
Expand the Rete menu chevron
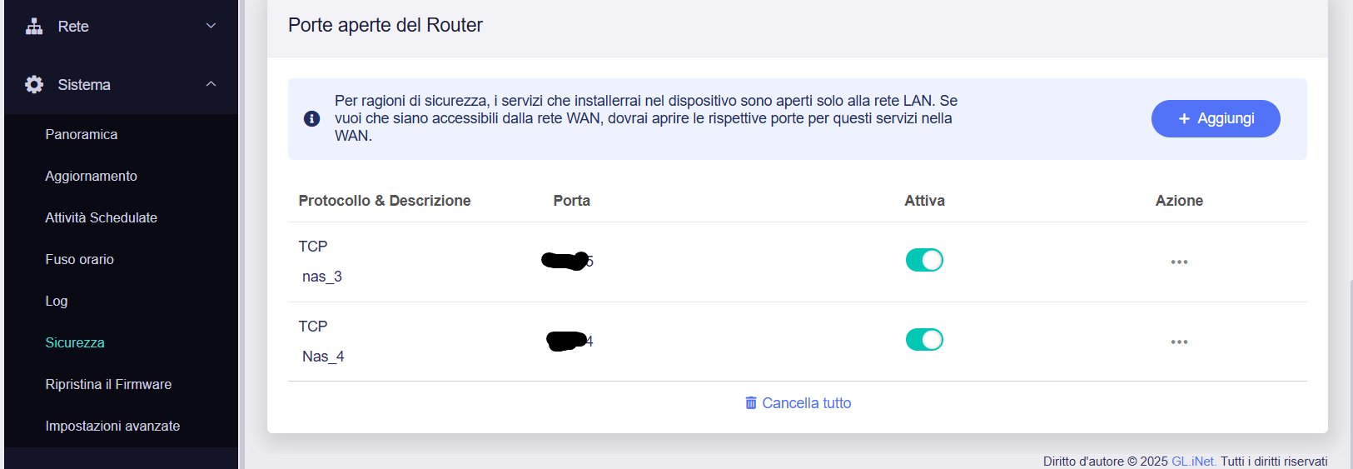pos(211,27)
